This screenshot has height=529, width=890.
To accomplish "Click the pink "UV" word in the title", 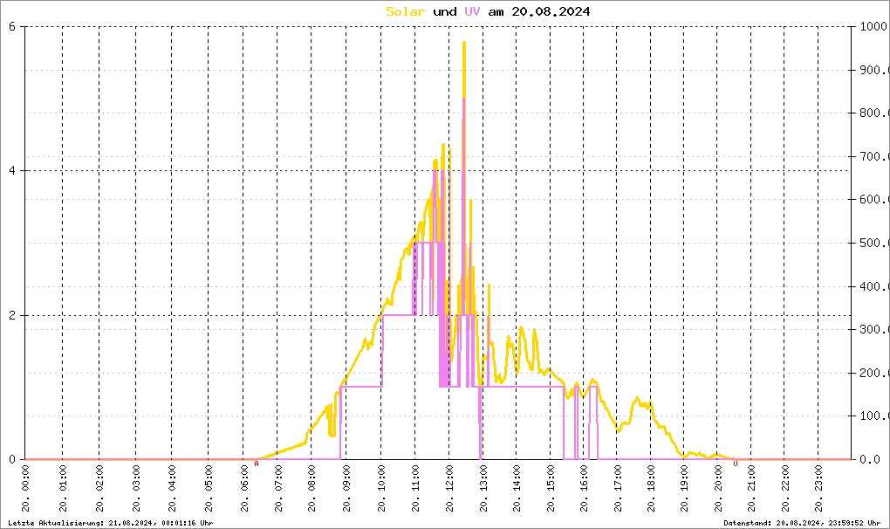I will [471, 12].
